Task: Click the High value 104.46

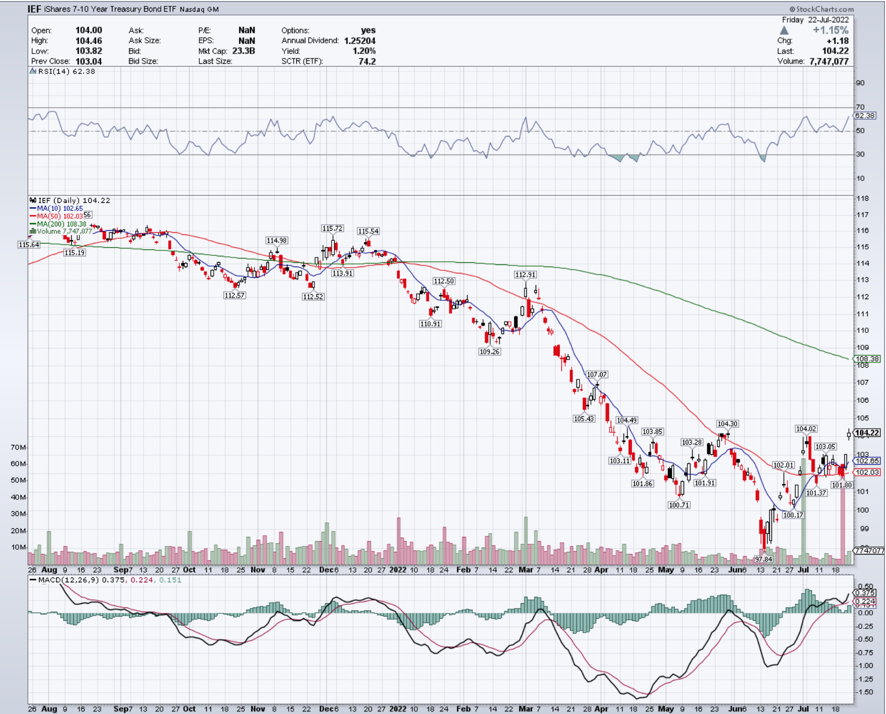Action: [x=88, y=41]
